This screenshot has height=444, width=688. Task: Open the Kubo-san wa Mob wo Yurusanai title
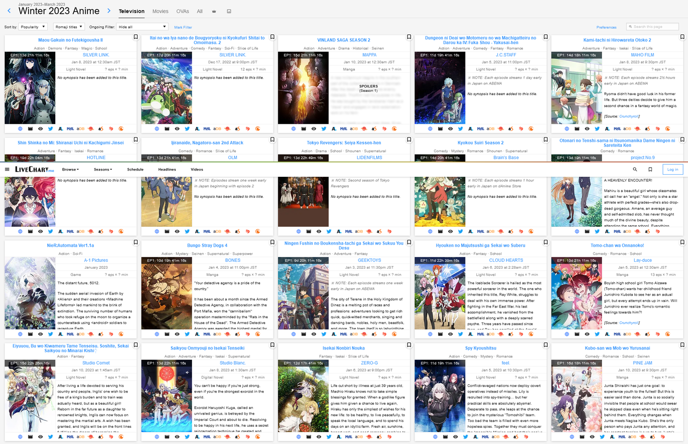point(617,348)
